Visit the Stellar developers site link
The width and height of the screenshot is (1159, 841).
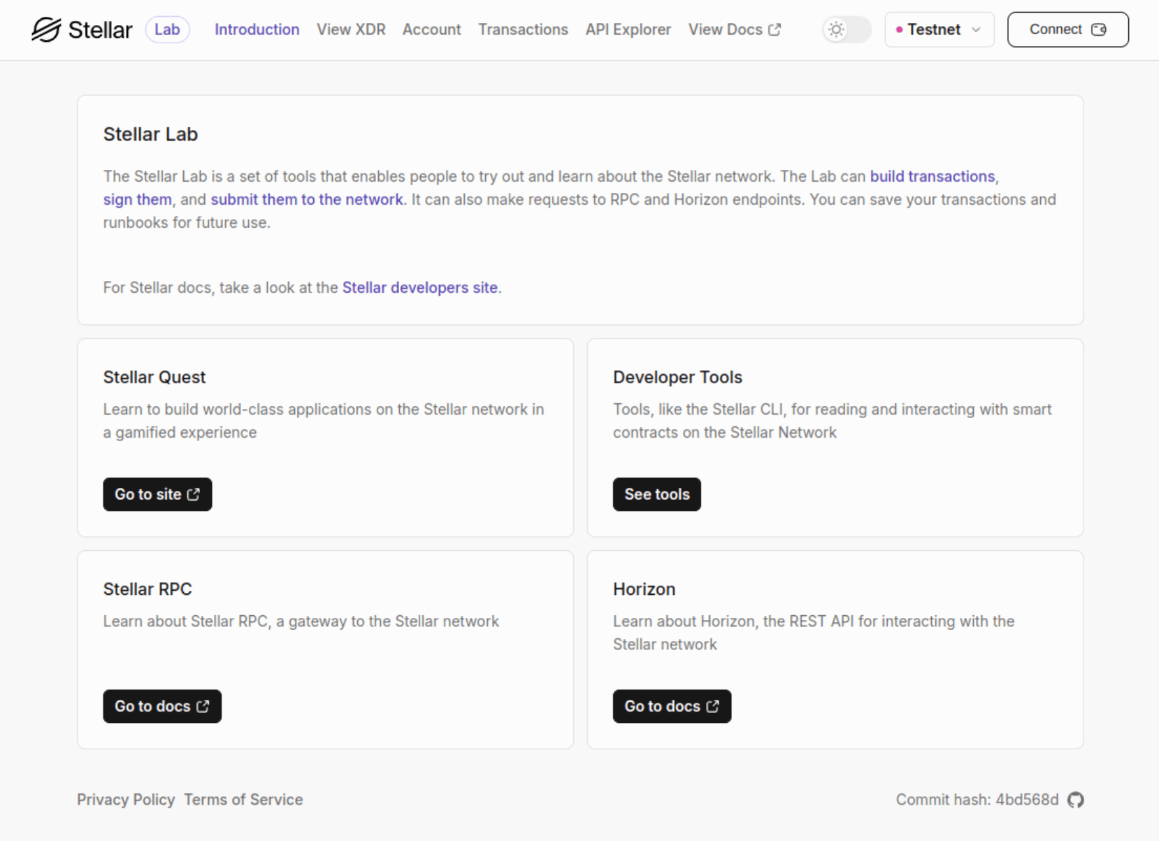click(x=419, y=287)
